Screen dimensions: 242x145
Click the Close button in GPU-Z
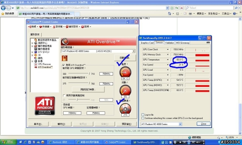(x=203, y=124)
